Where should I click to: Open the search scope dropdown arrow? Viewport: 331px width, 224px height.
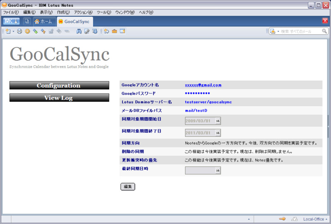tap(278, 31)
